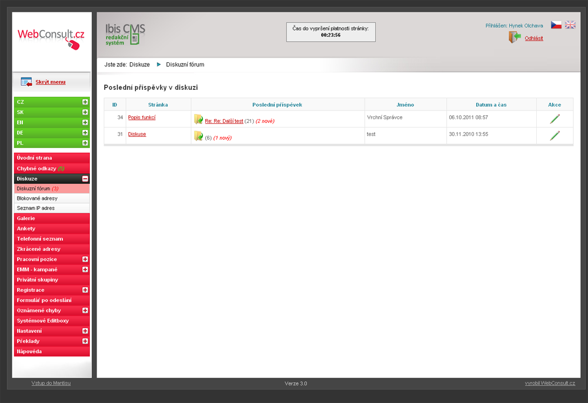Click the (1 nový) new post indicator
The height and width of the screenshot is (403, 588).
click(222, 138)
